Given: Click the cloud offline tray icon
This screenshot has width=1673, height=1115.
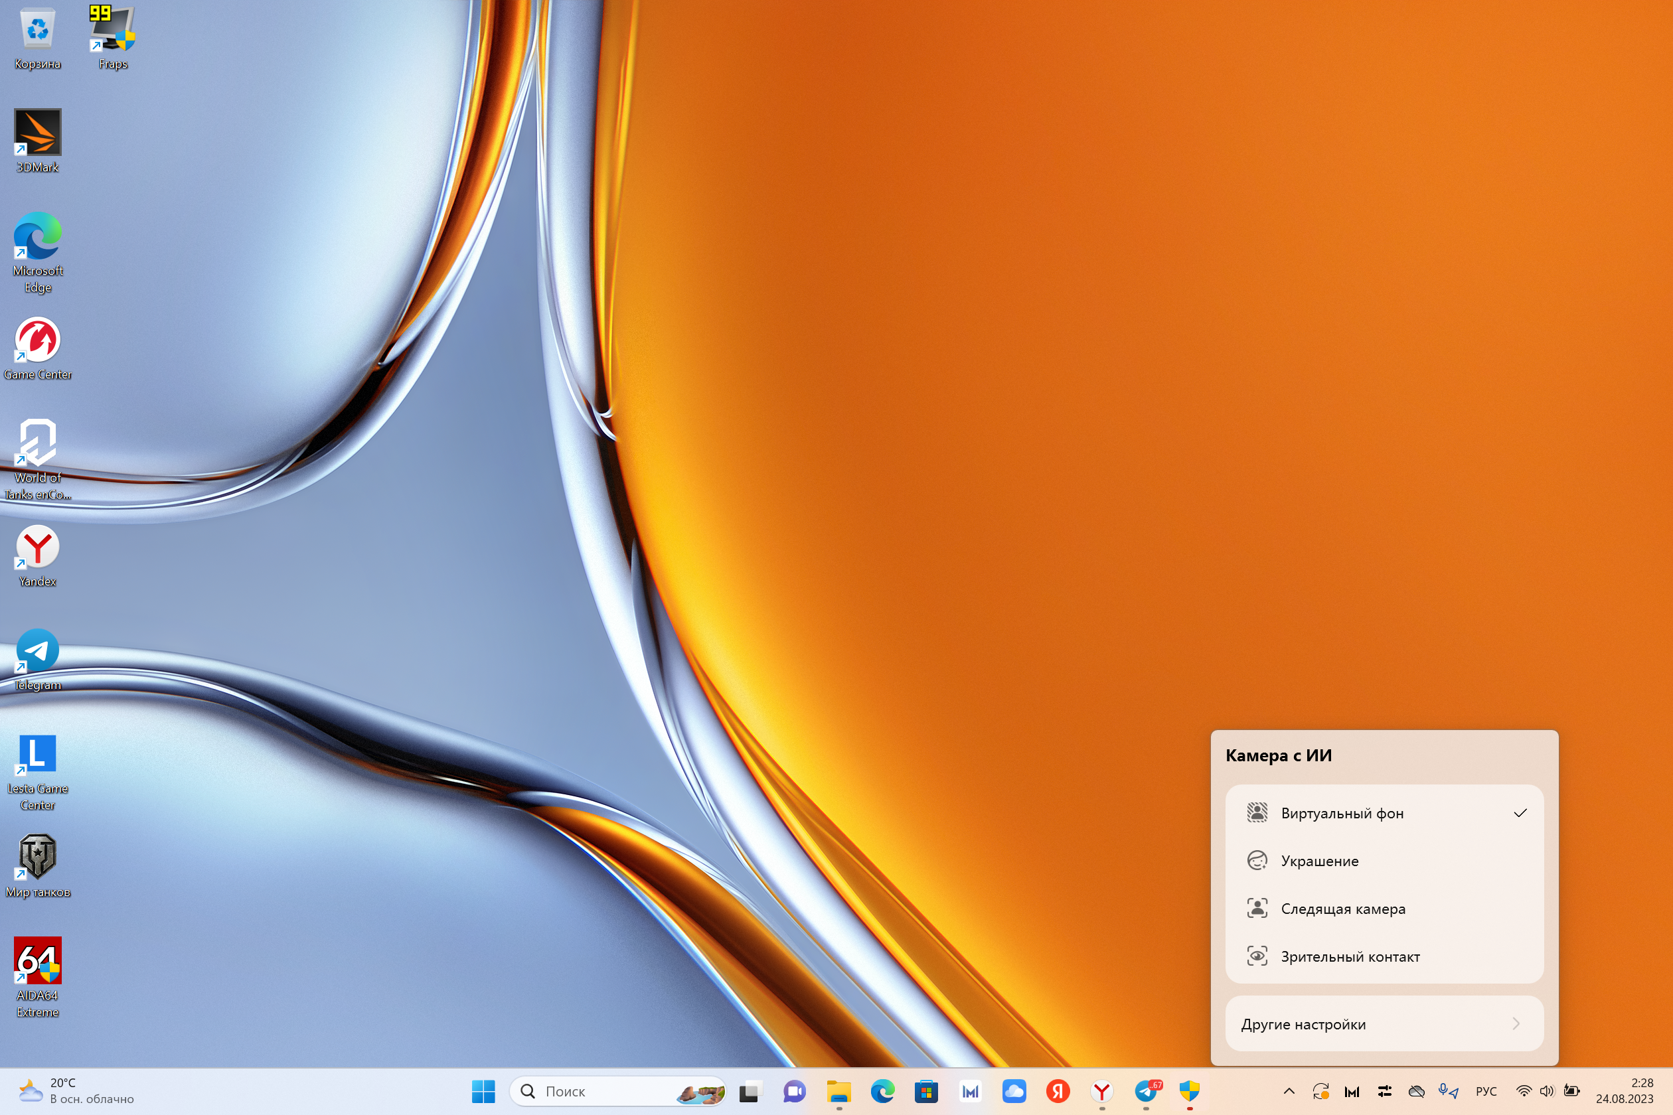Looking at the screenshot, I should click(x=1416, y=1092).
